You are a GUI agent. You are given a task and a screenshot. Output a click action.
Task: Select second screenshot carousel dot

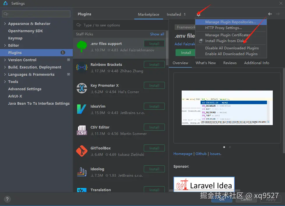click(230, 147)
